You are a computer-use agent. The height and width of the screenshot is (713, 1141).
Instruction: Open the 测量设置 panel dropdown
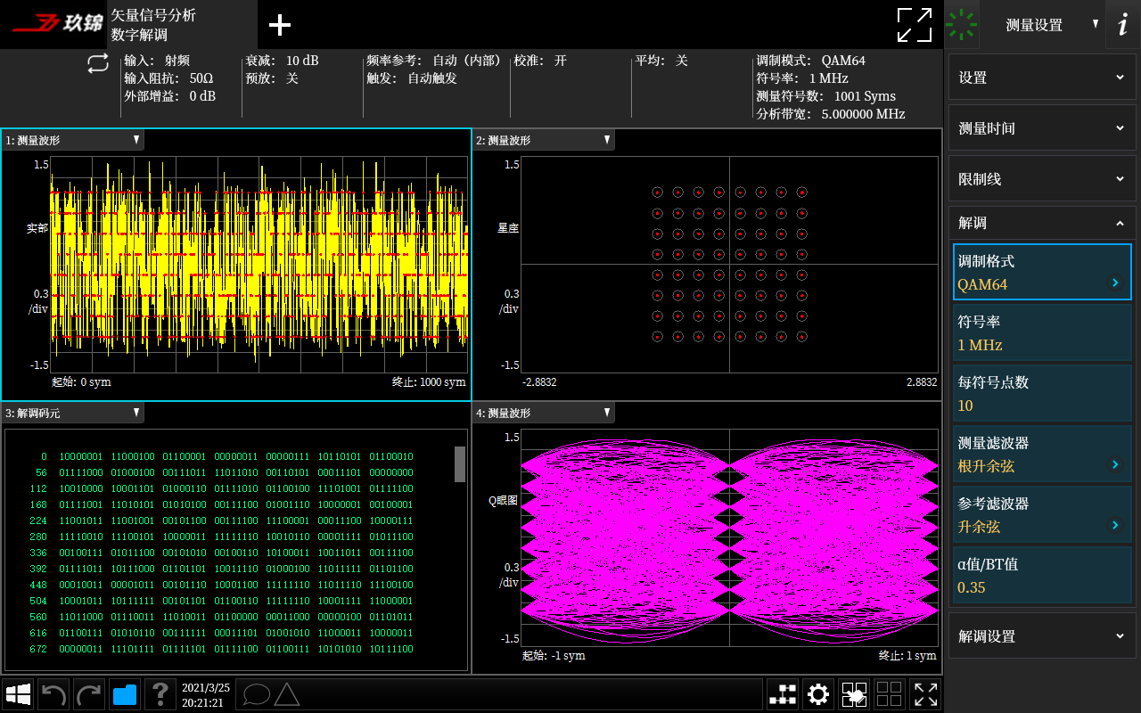click(1043, 25)
